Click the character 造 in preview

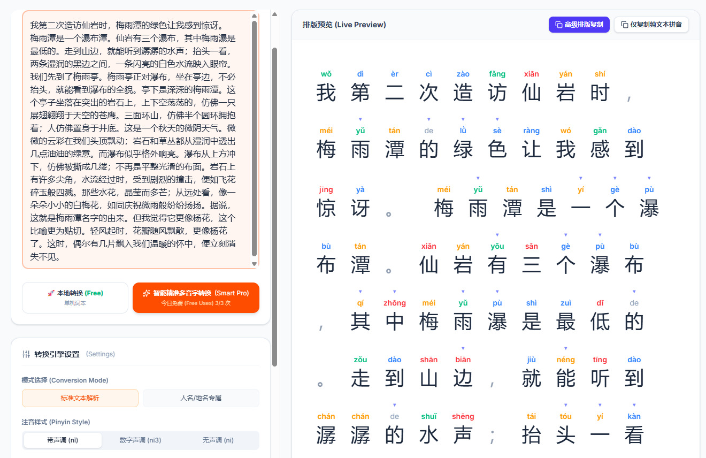point(463,93)
